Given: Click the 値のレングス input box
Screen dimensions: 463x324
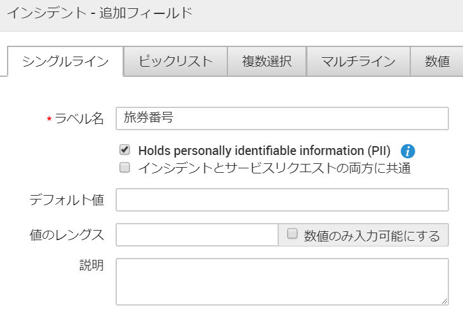Looking at the screenshot, I should [x=197, y=235].
